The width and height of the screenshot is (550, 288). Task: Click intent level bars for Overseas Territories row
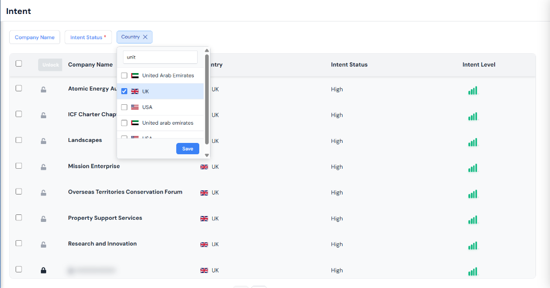[473, 193]
